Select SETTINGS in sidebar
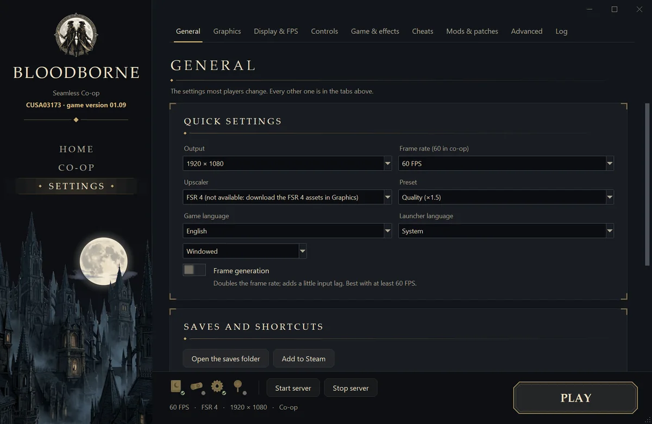 click(x=76, y=186)
